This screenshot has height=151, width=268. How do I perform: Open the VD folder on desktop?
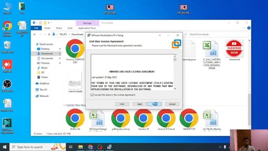tap(22, 8)
